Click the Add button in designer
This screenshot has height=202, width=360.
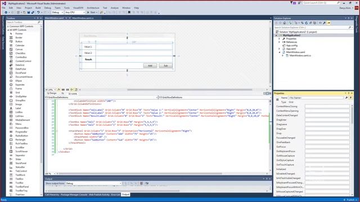(x=150, y=66)
